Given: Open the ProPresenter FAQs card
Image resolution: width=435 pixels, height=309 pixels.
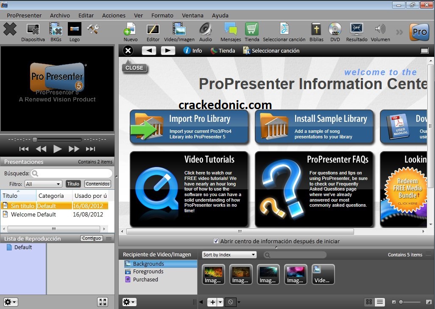Looking at the screenshot, I should (x=314, y=189).
